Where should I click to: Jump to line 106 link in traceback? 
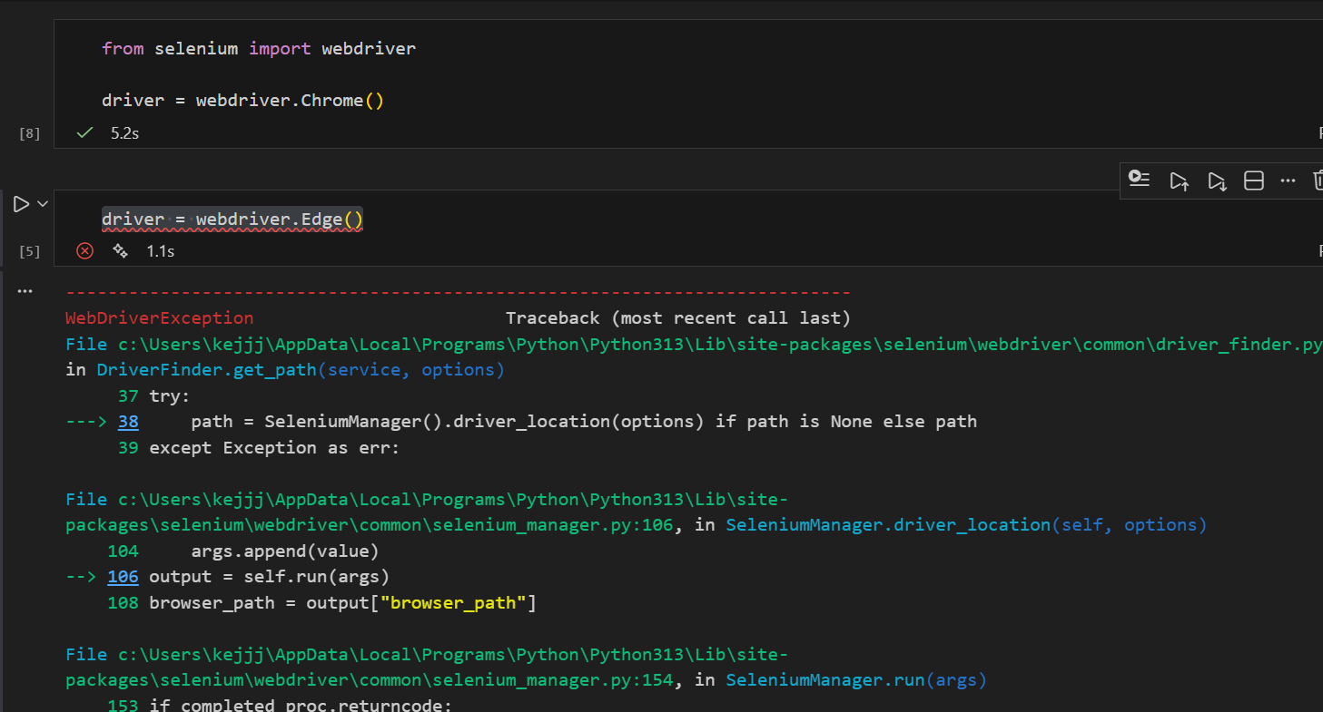point(123,577)
